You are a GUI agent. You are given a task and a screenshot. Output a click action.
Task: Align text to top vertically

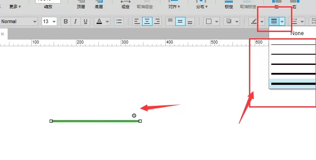pos(170,21)
